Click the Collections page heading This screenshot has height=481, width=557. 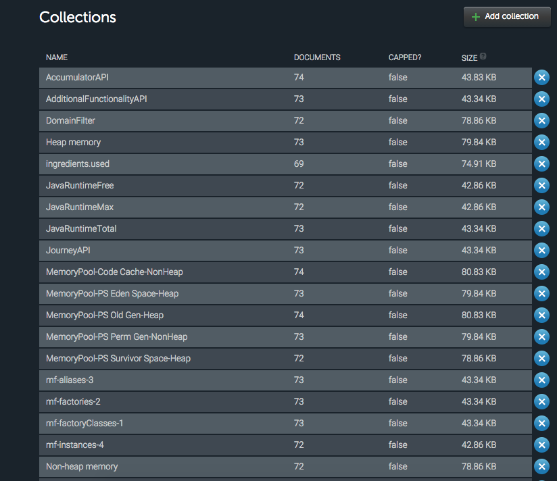(78, 17)
